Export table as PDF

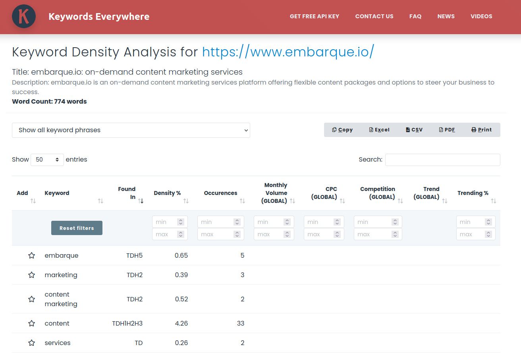point(447,130)
